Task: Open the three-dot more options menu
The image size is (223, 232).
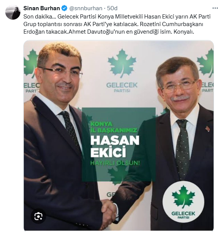Action: 215,8
